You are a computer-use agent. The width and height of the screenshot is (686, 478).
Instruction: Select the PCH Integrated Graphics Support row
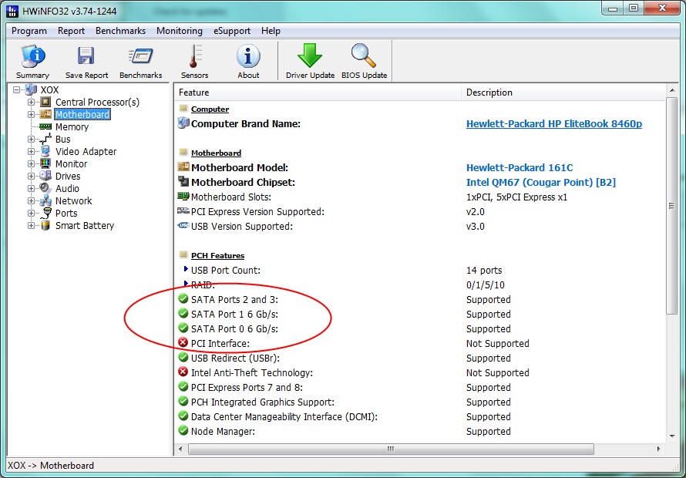(420, 402)
